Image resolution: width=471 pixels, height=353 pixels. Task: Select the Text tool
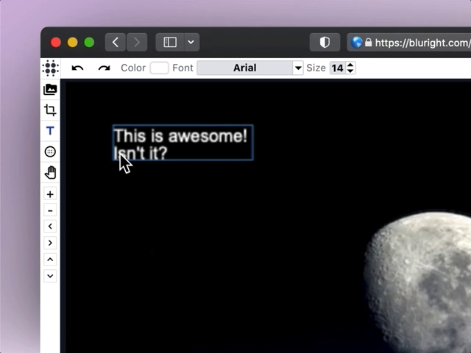coord(50,131)
